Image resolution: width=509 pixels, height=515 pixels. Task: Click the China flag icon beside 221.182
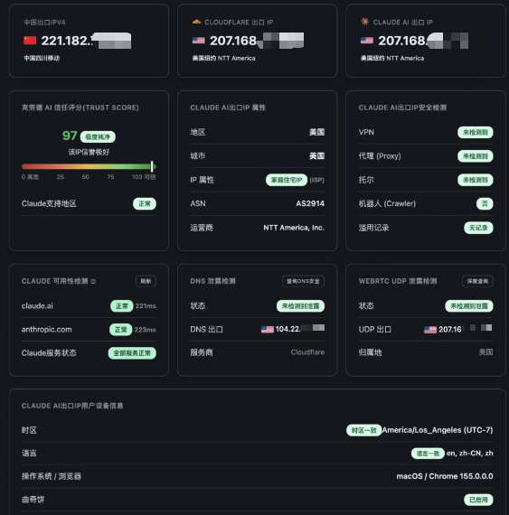(30, 41)
